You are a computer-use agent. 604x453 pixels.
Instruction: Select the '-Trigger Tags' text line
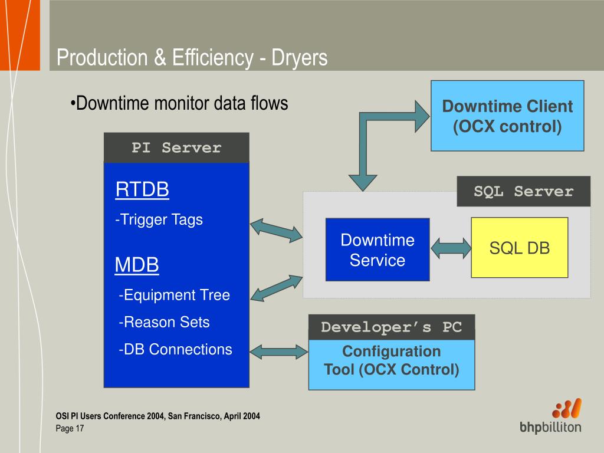click(x=159, y=219)
